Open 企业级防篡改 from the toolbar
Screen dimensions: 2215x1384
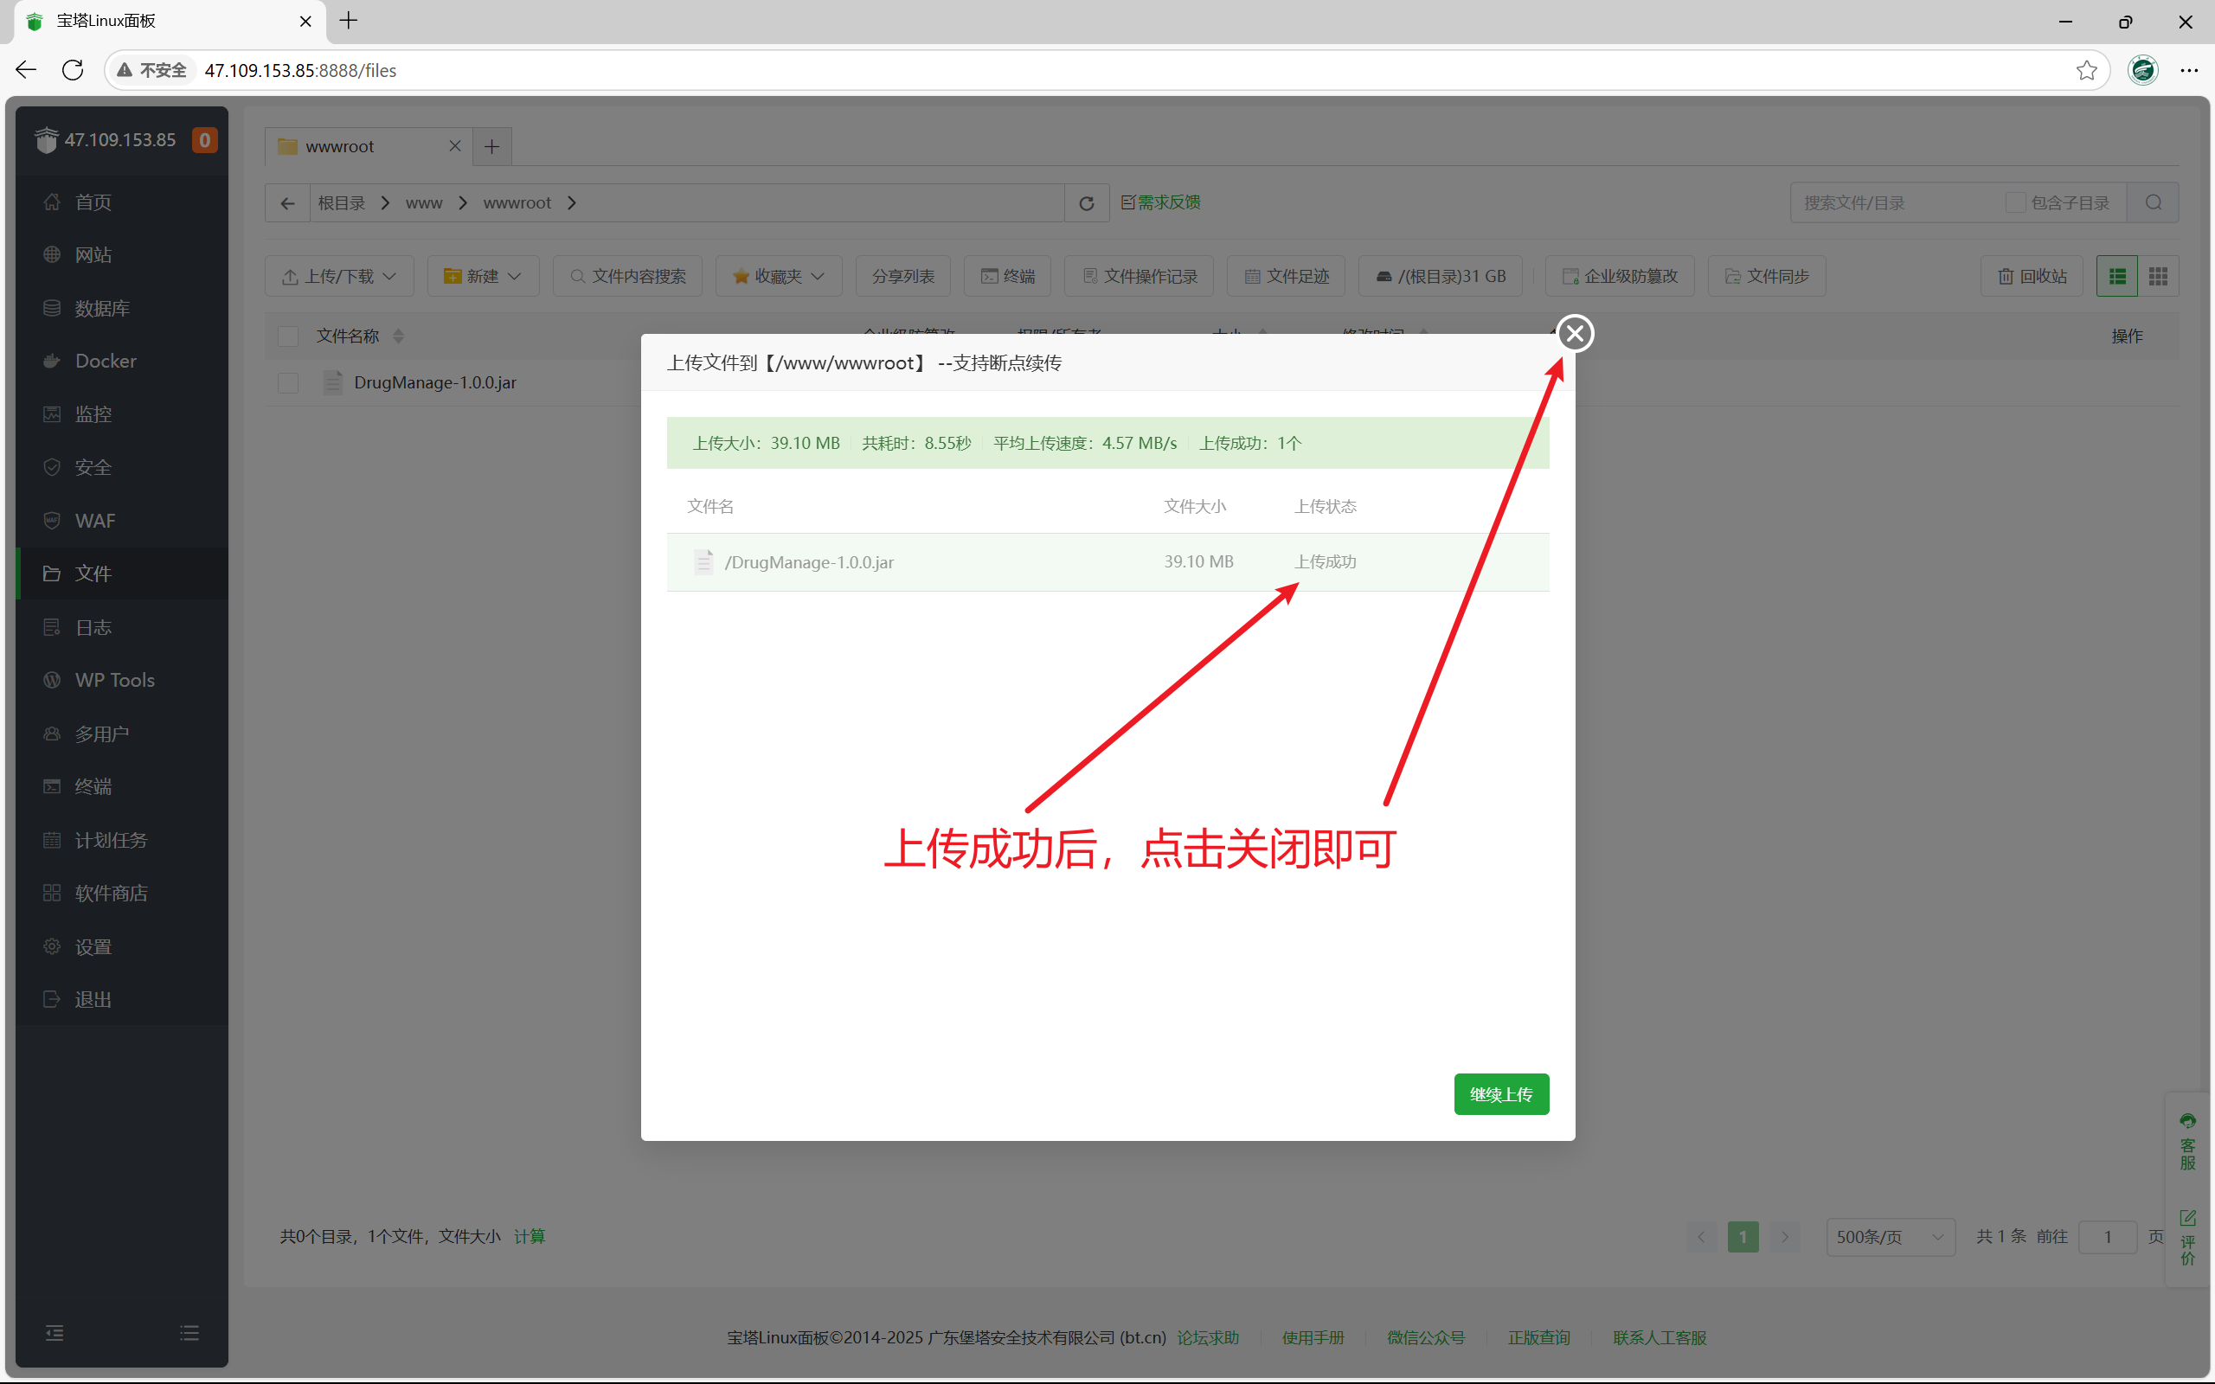[1618, 276]
